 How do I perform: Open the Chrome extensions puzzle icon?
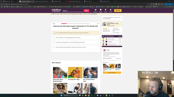[x=159, y=4]
